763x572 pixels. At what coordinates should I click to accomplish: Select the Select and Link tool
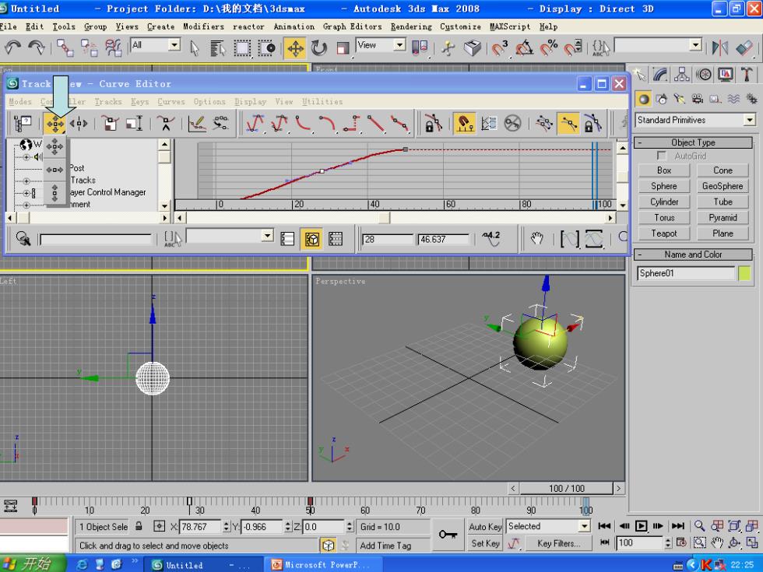click(65, 47)
